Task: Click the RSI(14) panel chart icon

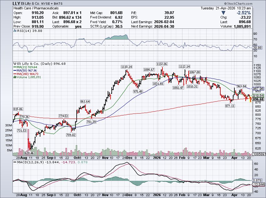Action: tap(15, 31)
